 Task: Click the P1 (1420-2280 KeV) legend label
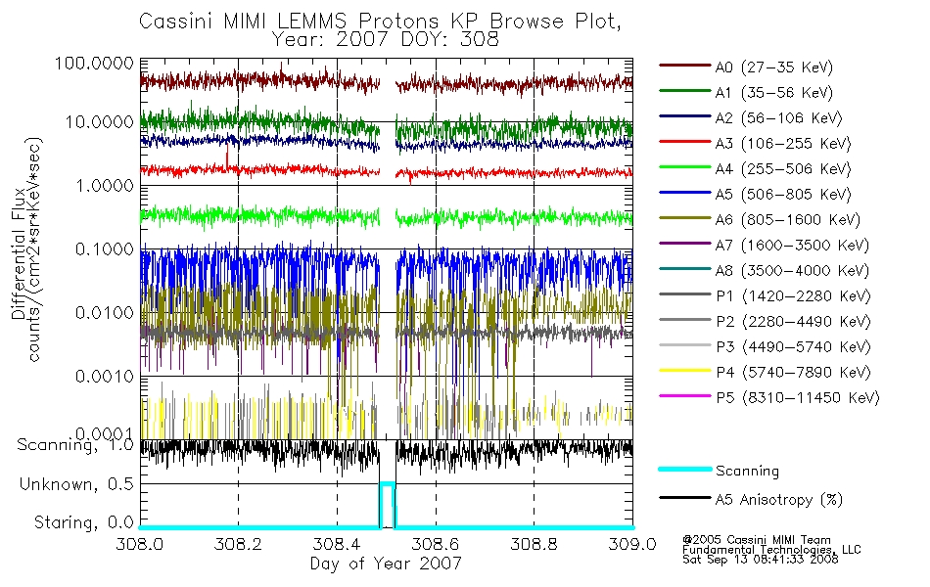pyautogui.click(x=793, y=296)
